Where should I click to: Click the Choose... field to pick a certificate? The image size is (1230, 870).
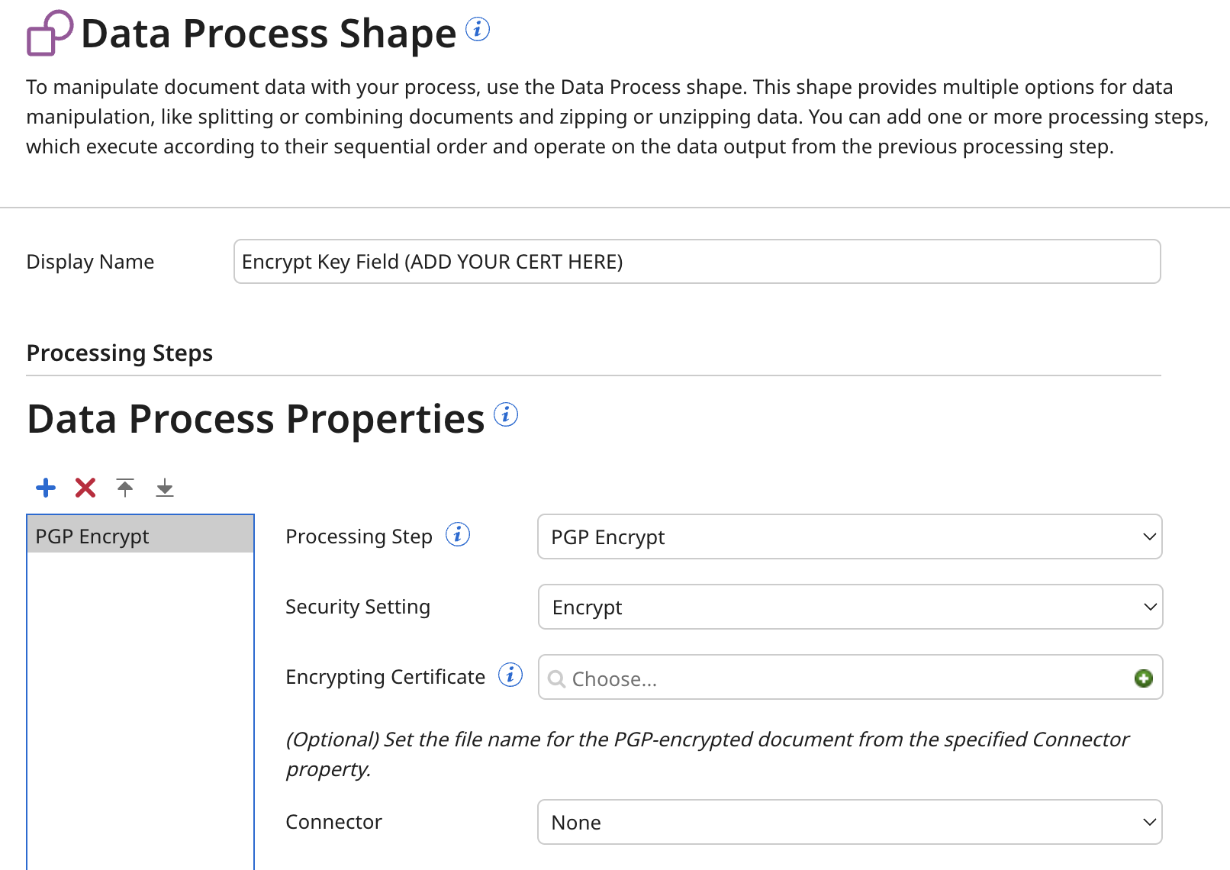point(763,678)
